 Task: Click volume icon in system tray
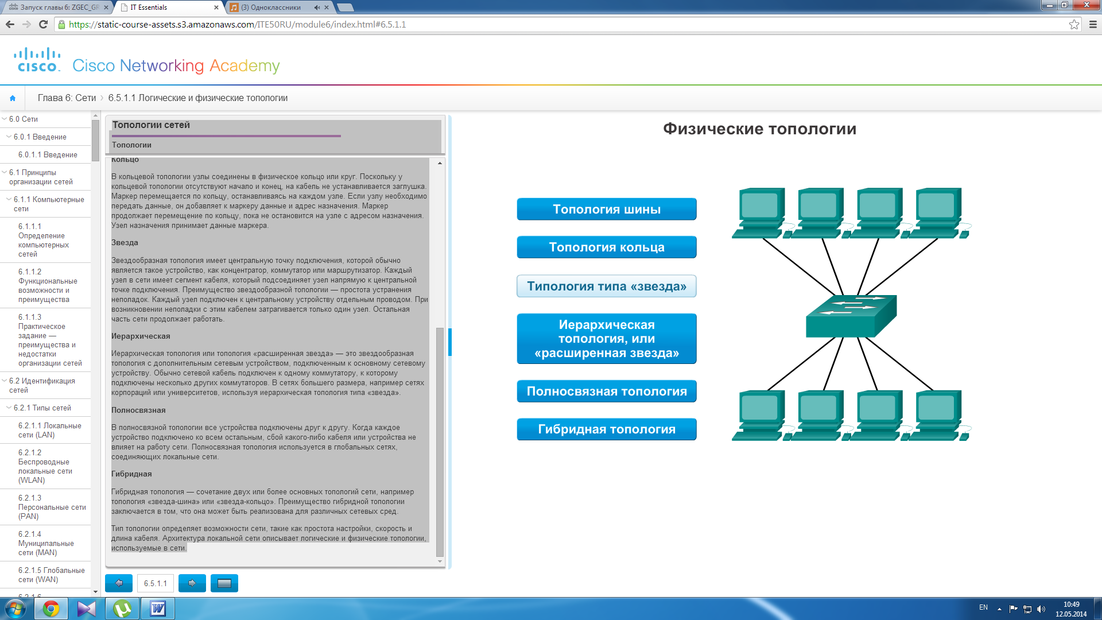click(x=1041, y=609)
